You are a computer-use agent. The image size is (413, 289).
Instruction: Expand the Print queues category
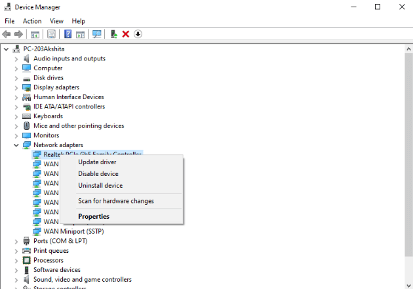16,251
